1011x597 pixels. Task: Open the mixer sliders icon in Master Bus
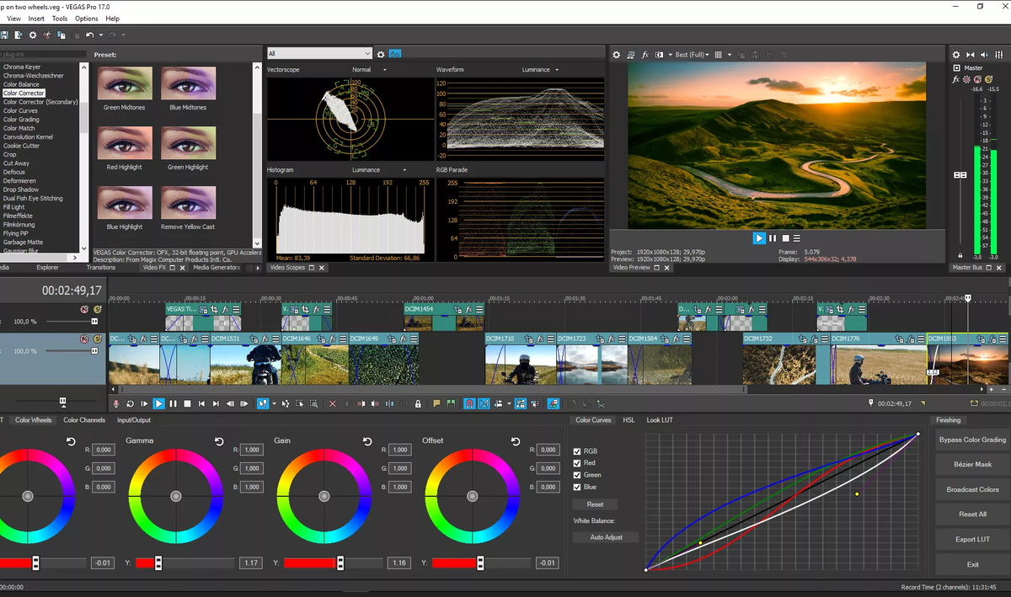tap(998, 55)
